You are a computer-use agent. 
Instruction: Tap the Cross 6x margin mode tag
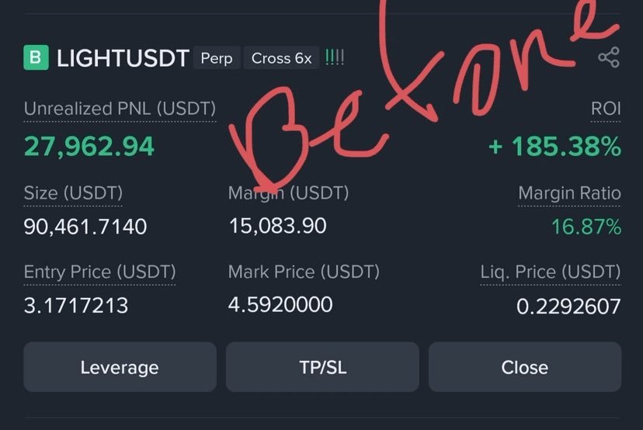point(281,58)
